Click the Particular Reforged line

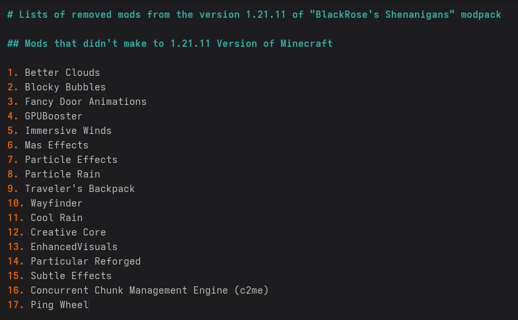[85, 261]
